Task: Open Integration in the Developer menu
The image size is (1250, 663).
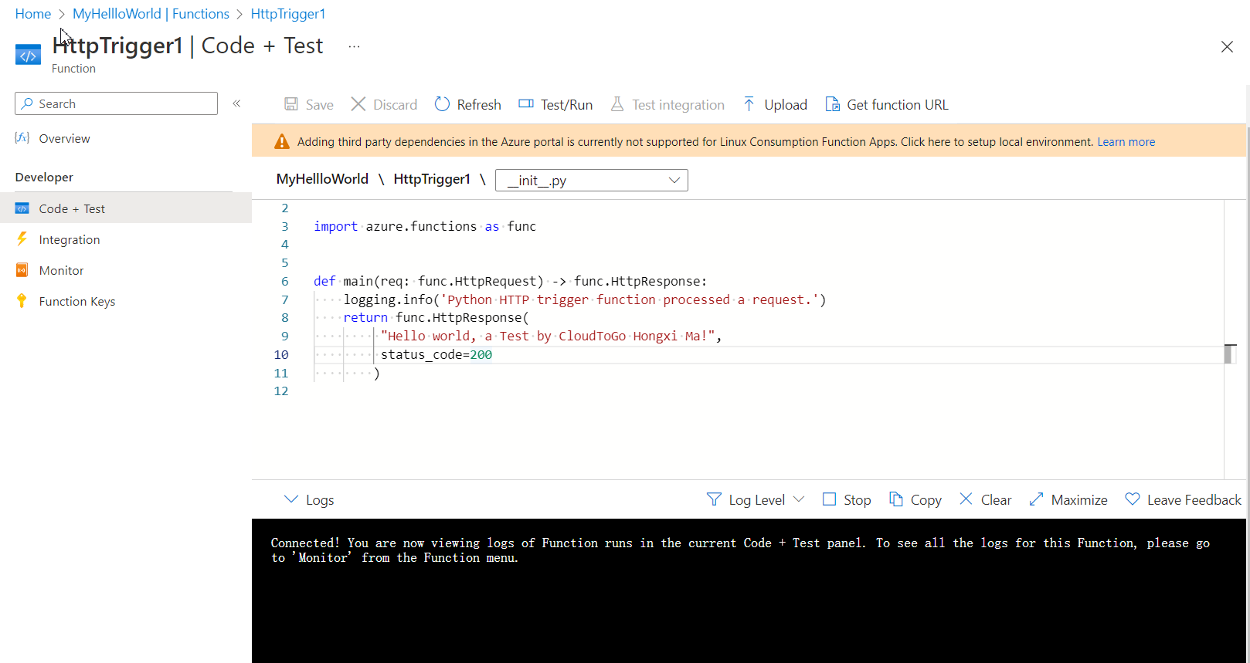Action: [69, 239]
